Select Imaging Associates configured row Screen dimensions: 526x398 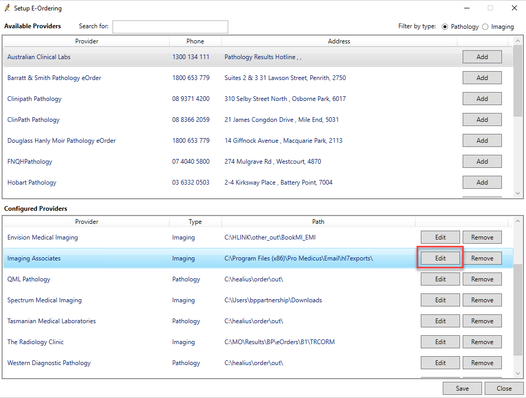(259, 258)
